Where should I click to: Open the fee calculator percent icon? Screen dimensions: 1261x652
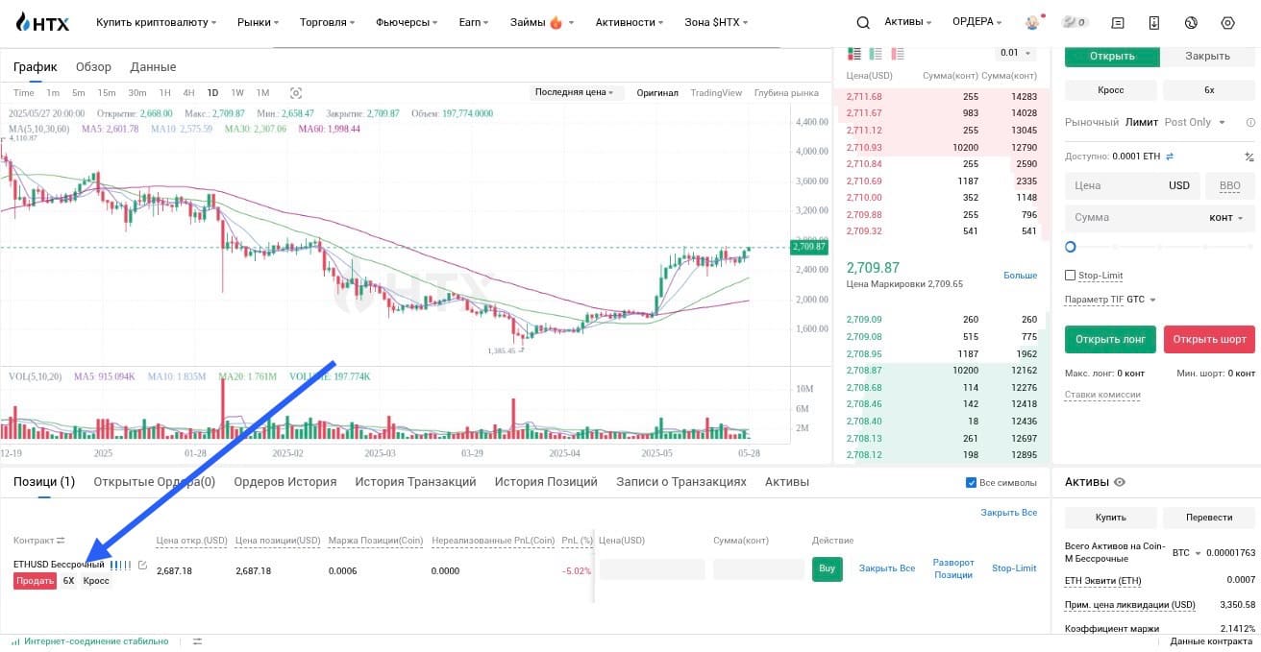[1249, 156]
